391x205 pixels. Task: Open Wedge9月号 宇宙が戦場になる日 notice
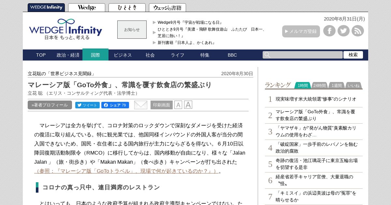(x=190, y=22)
